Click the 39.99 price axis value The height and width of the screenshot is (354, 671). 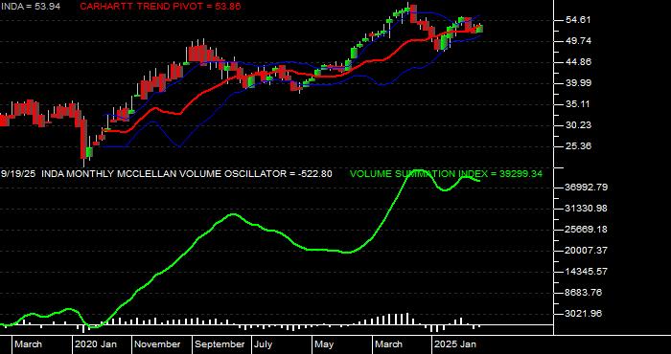tap(578, 83)
